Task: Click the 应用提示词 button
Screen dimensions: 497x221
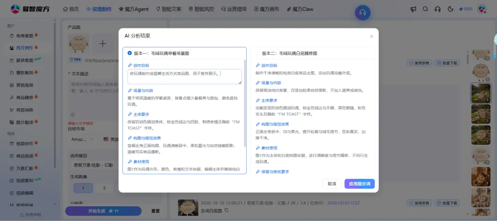Action: (359, 184)
